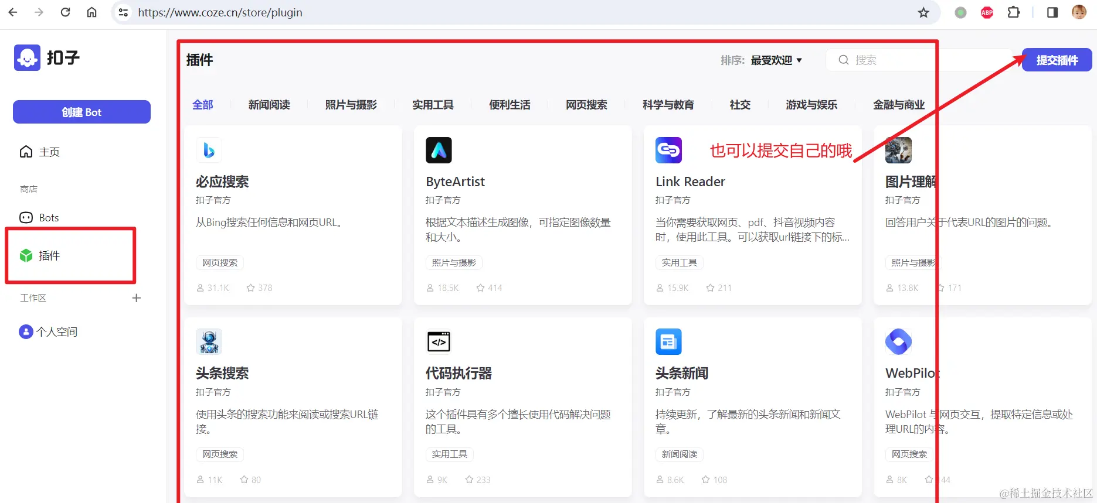This screenshot has height=503, width=1097.
Task: Click the star count 414 on ByteArtist
Action: (489, 288)
